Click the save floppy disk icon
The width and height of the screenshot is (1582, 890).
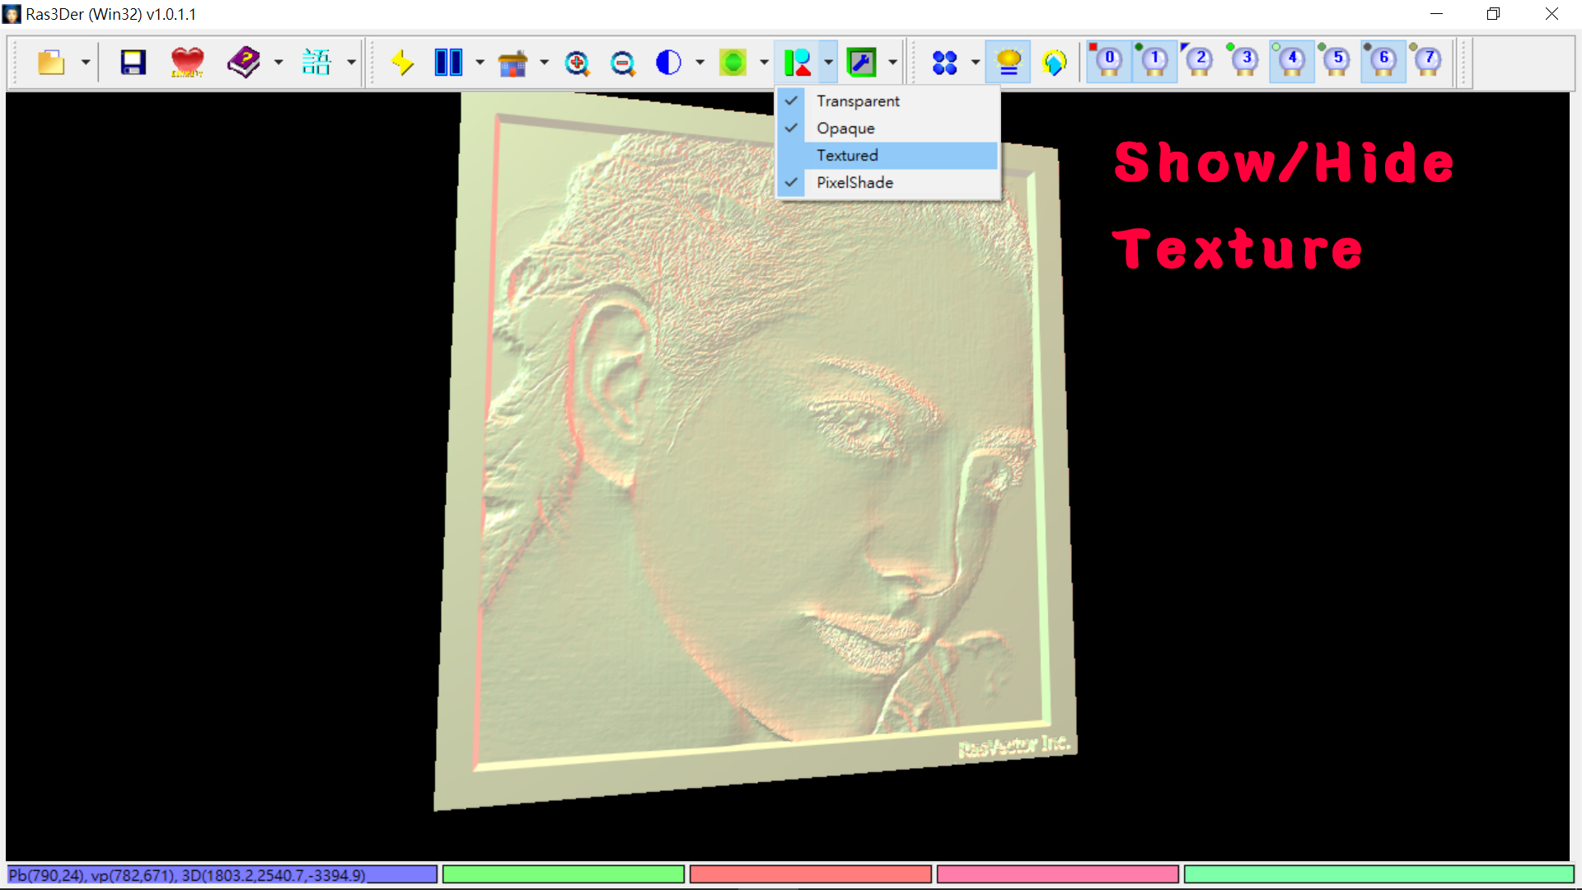(x=133, y=63)
